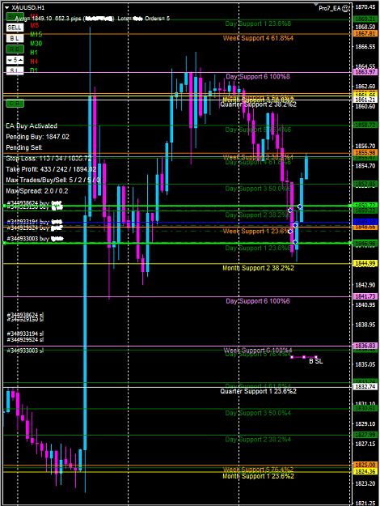This screenshot has width=380, height=506.
Task: Select the blue buy marker near 1849.10
Action: pyautogui.click(x=295, y=225)
